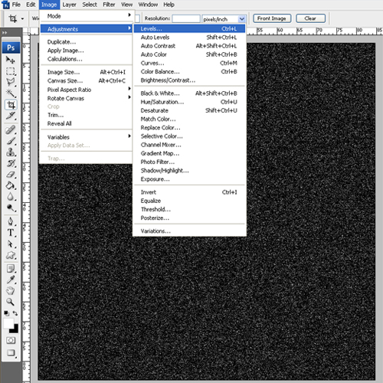Open the Layer menu
383x383 pixels.
click(x=69, y=5)
